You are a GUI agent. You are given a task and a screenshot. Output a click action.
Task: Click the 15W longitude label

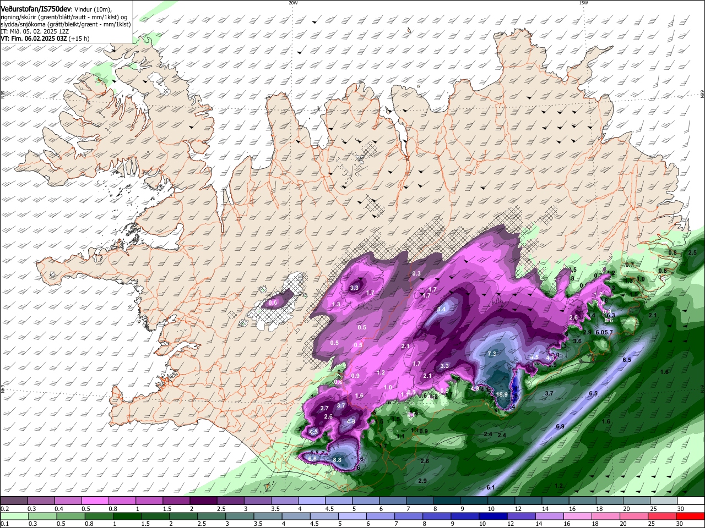coord(583,3)
